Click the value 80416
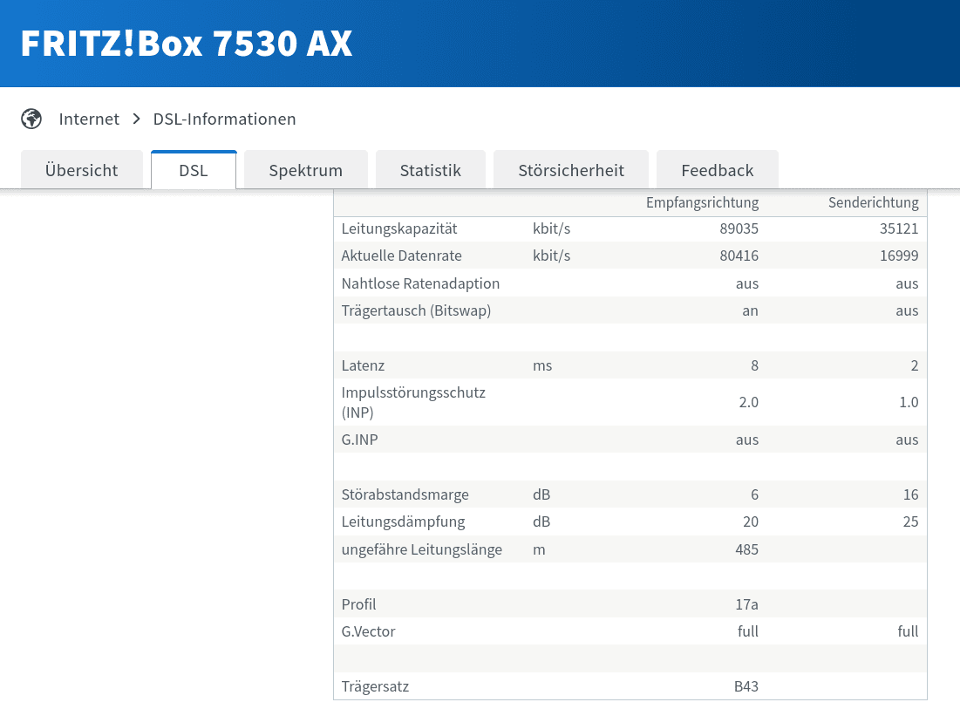 click(739, 256)
